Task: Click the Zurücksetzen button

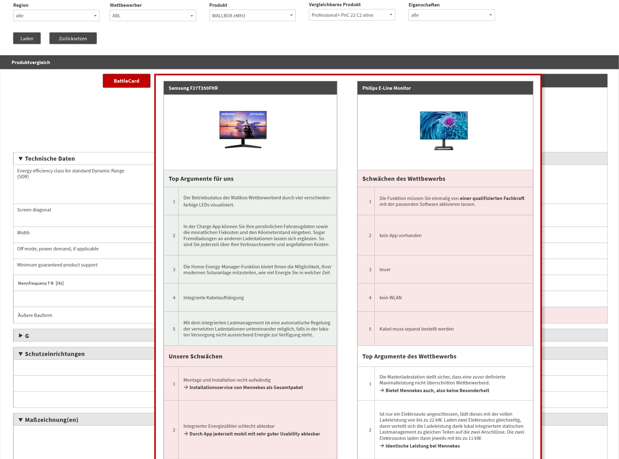Action: [73, 38]
